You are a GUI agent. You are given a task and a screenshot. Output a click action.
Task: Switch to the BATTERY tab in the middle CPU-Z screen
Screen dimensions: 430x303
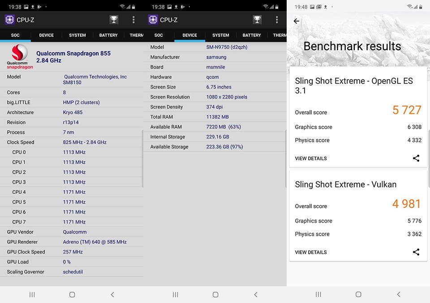(x=252, y=35)
